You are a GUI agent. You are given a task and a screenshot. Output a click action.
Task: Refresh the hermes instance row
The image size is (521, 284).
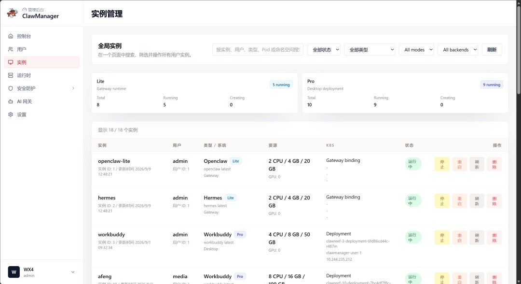click(477, 201)
